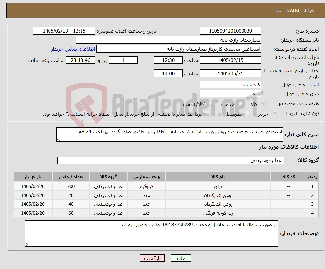Screen dimensions: 325x269
Task: Click the quantity 40 cell
Action: pyautogui.click(x=71, y=204)
